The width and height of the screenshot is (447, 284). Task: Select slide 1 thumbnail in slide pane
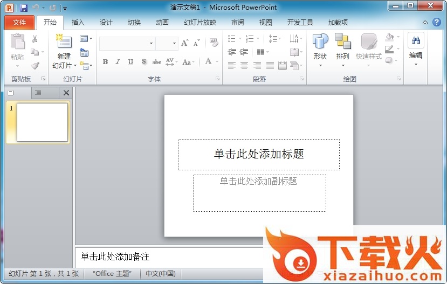[x=42, y=122]
